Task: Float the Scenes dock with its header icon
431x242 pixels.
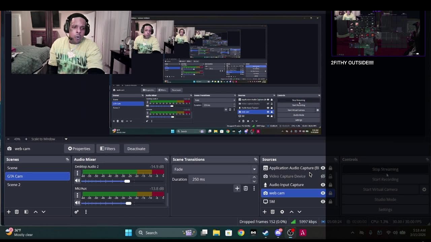Action: [x=67, y=159]
